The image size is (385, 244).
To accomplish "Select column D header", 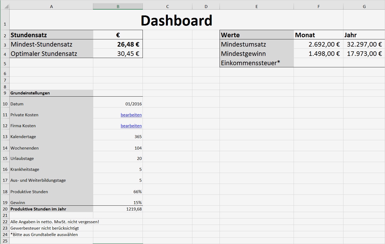I will [206, 6].
